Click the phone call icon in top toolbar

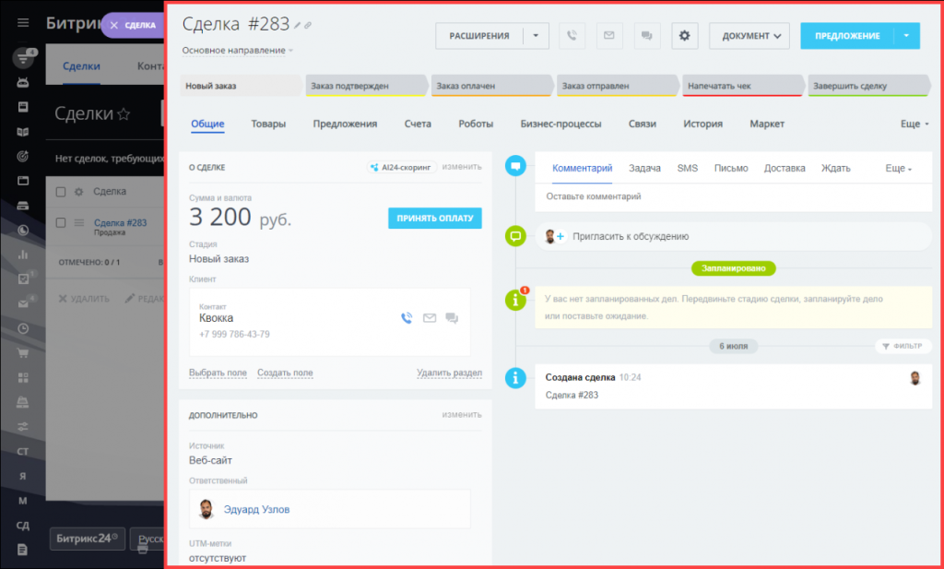[x=572, y=36]
